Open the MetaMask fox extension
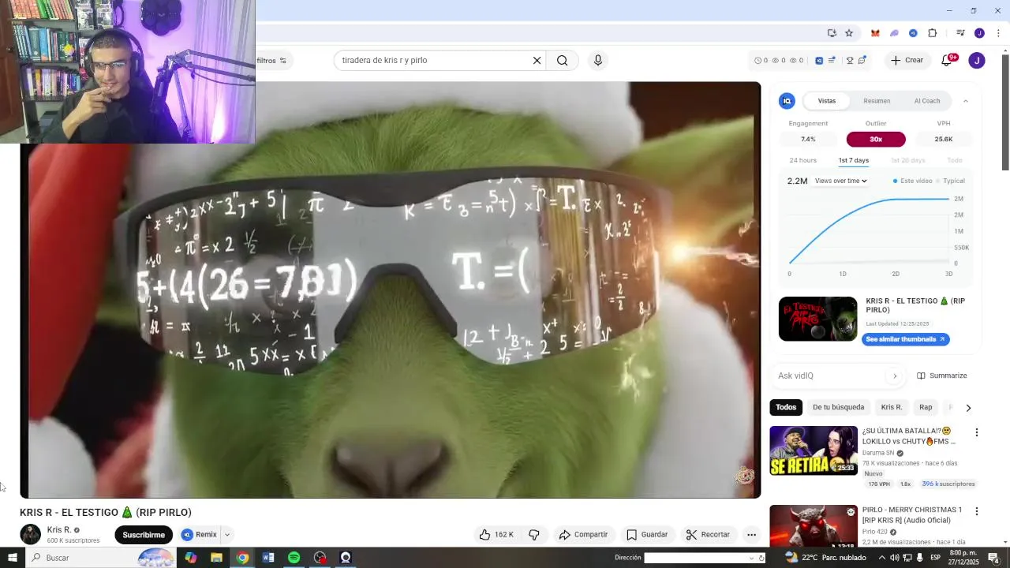Viewport: 1010px width, 568px height. coord(875,33)
